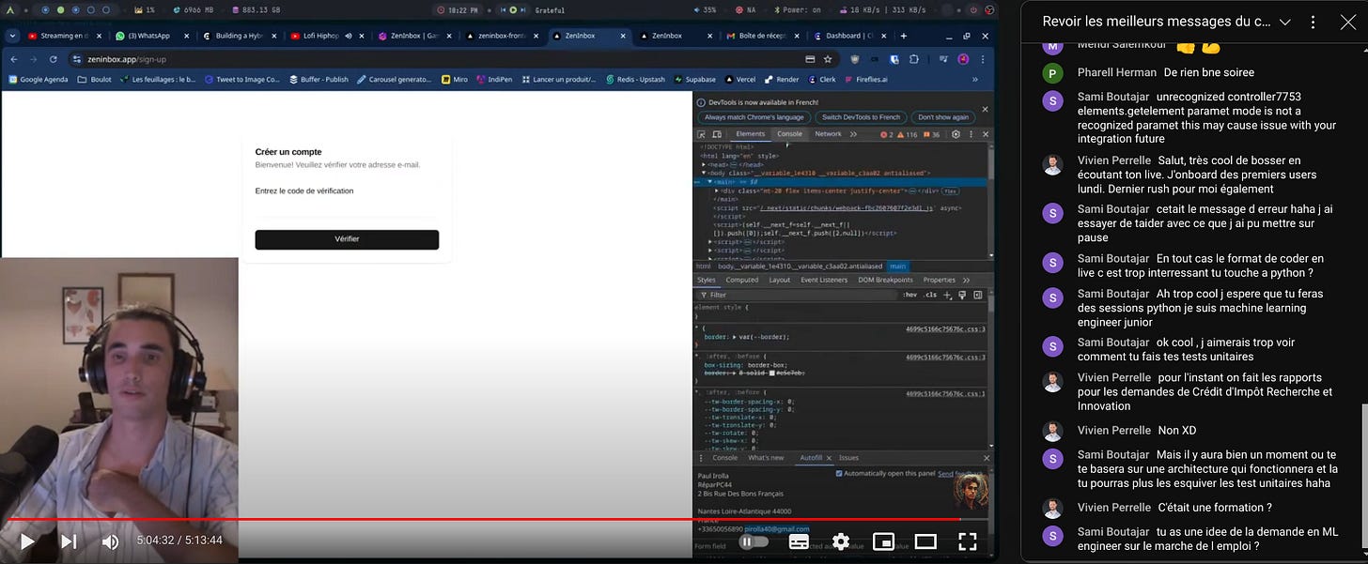1368x564 pixels.
Task: Switch to miniplayer mode
Action: (x=883, y=541)
